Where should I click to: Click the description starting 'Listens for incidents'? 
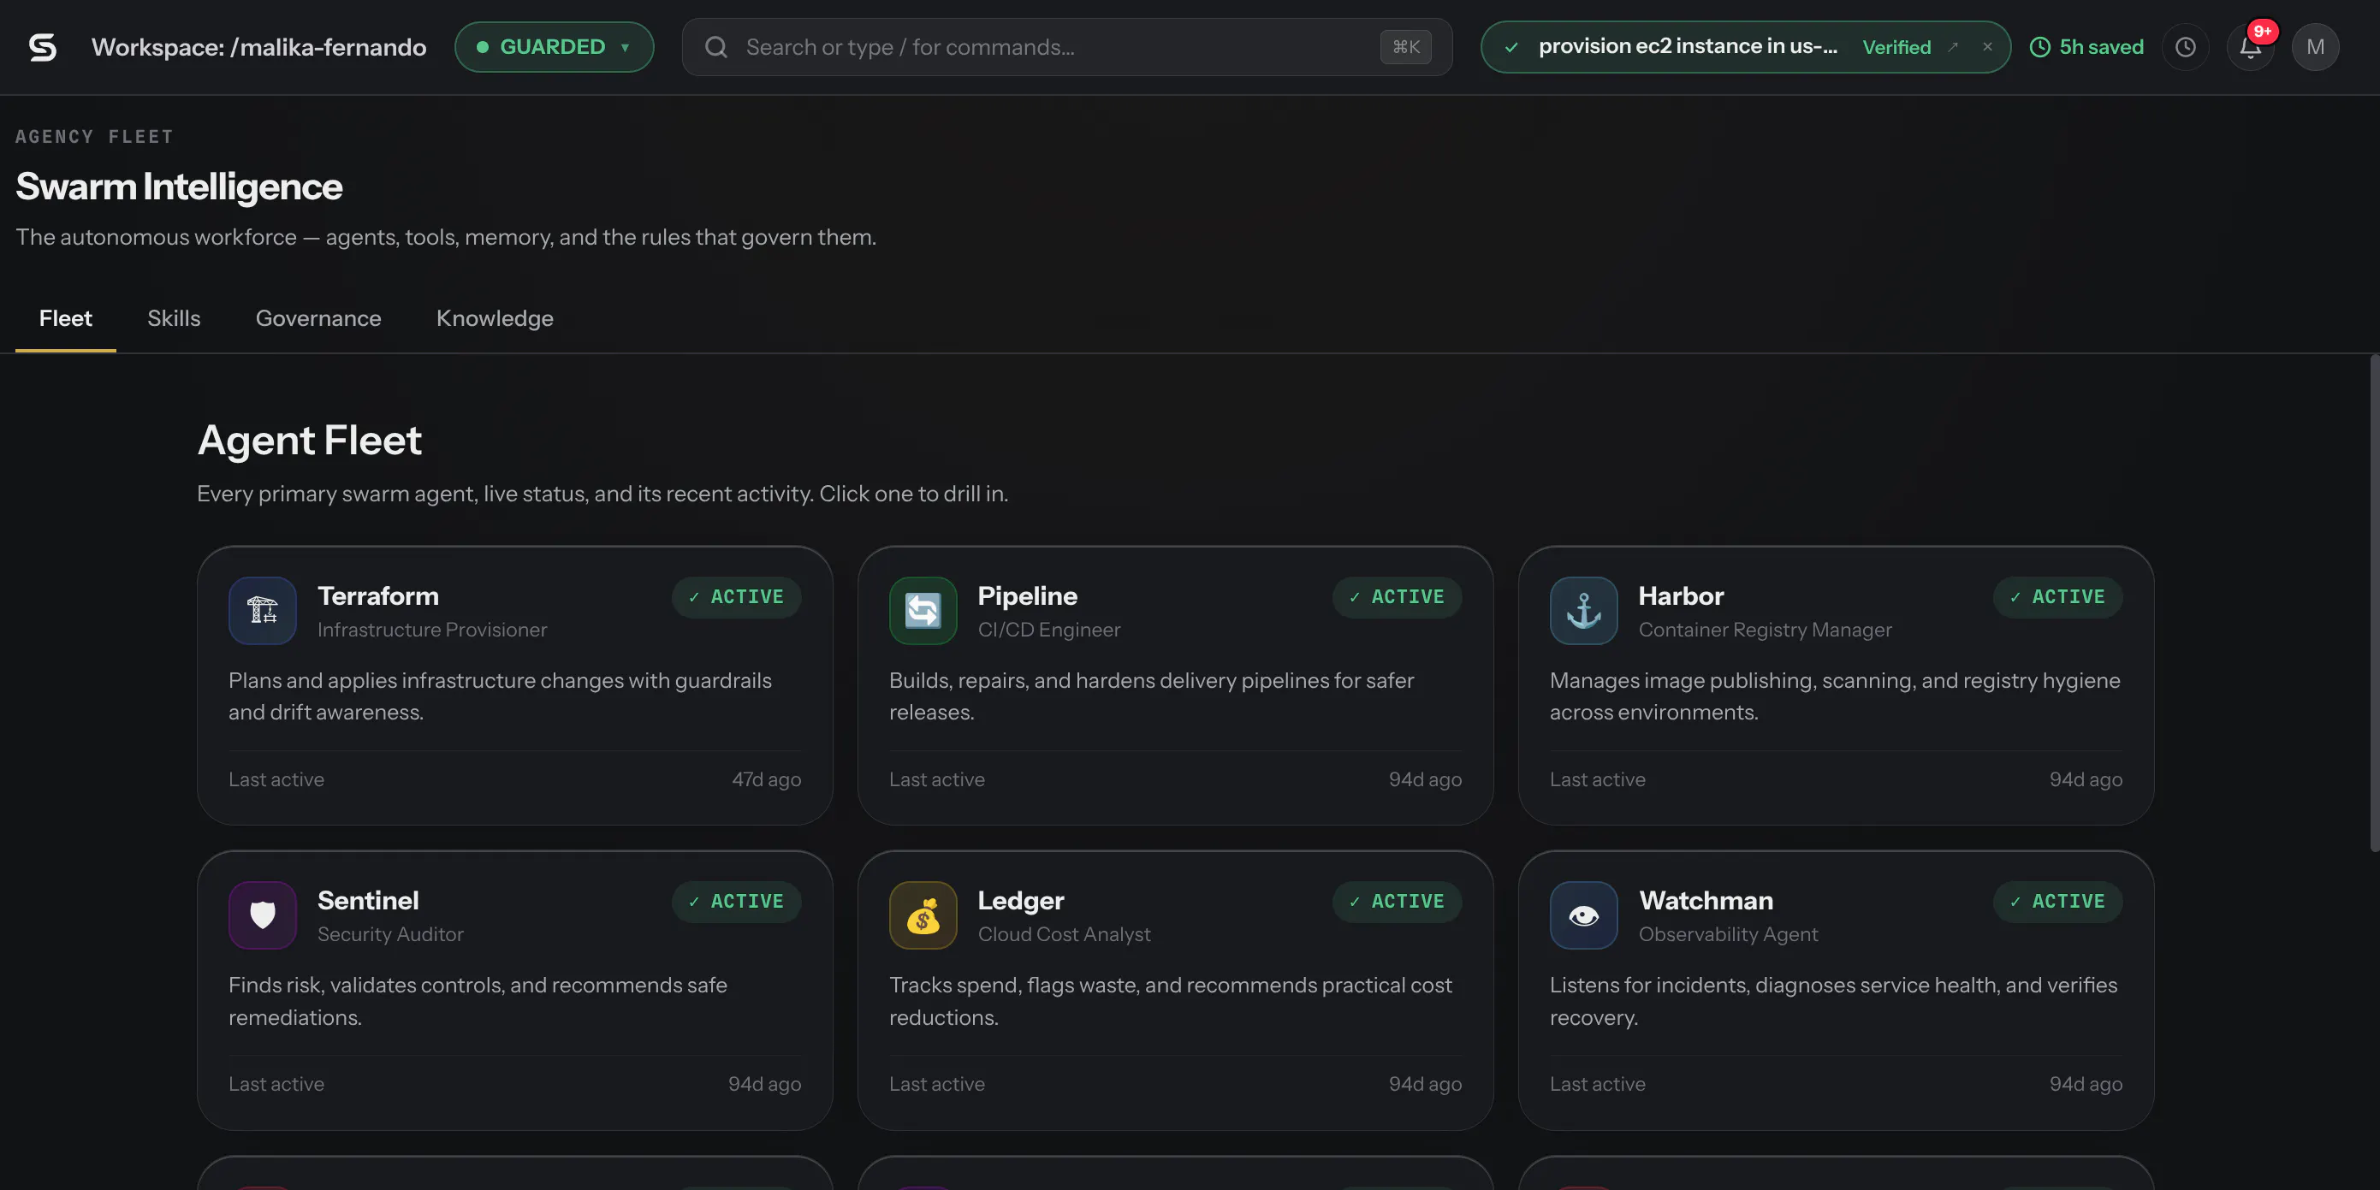(x=1834, y=1001)
